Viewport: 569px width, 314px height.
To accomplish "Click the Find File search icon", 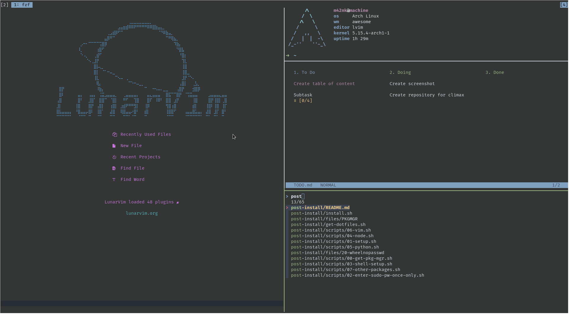I will (x=114, y=168).
